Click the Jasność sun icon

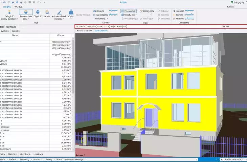pyautogui.click(x=174, y=15)
